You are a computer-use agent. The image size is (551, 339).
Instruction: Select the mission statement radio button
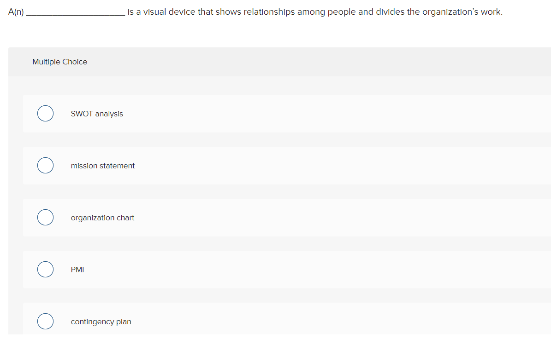45,165
